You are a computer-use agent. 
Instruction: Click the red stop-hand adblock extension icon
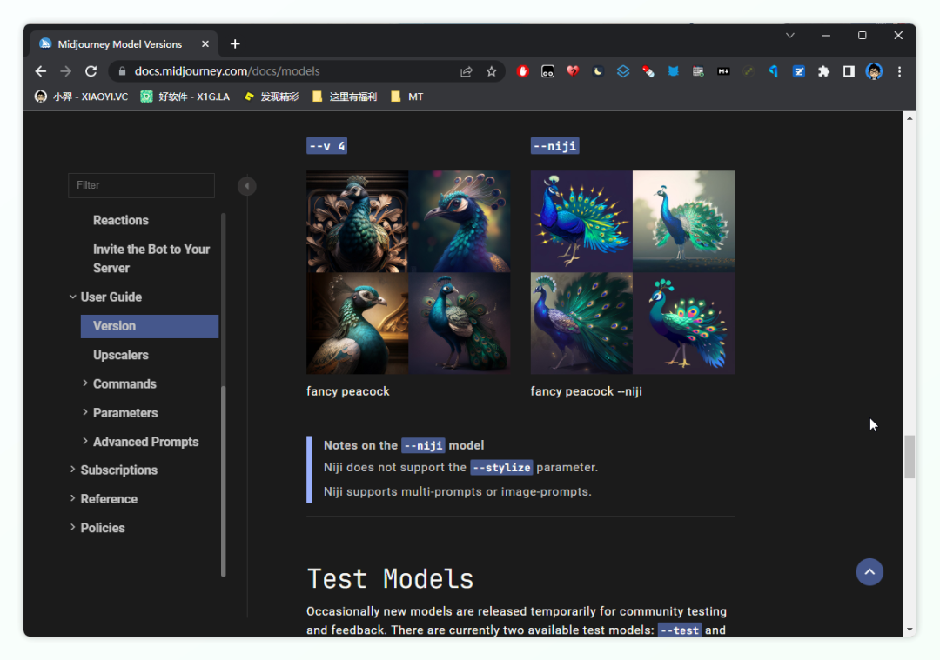point(522,71)
